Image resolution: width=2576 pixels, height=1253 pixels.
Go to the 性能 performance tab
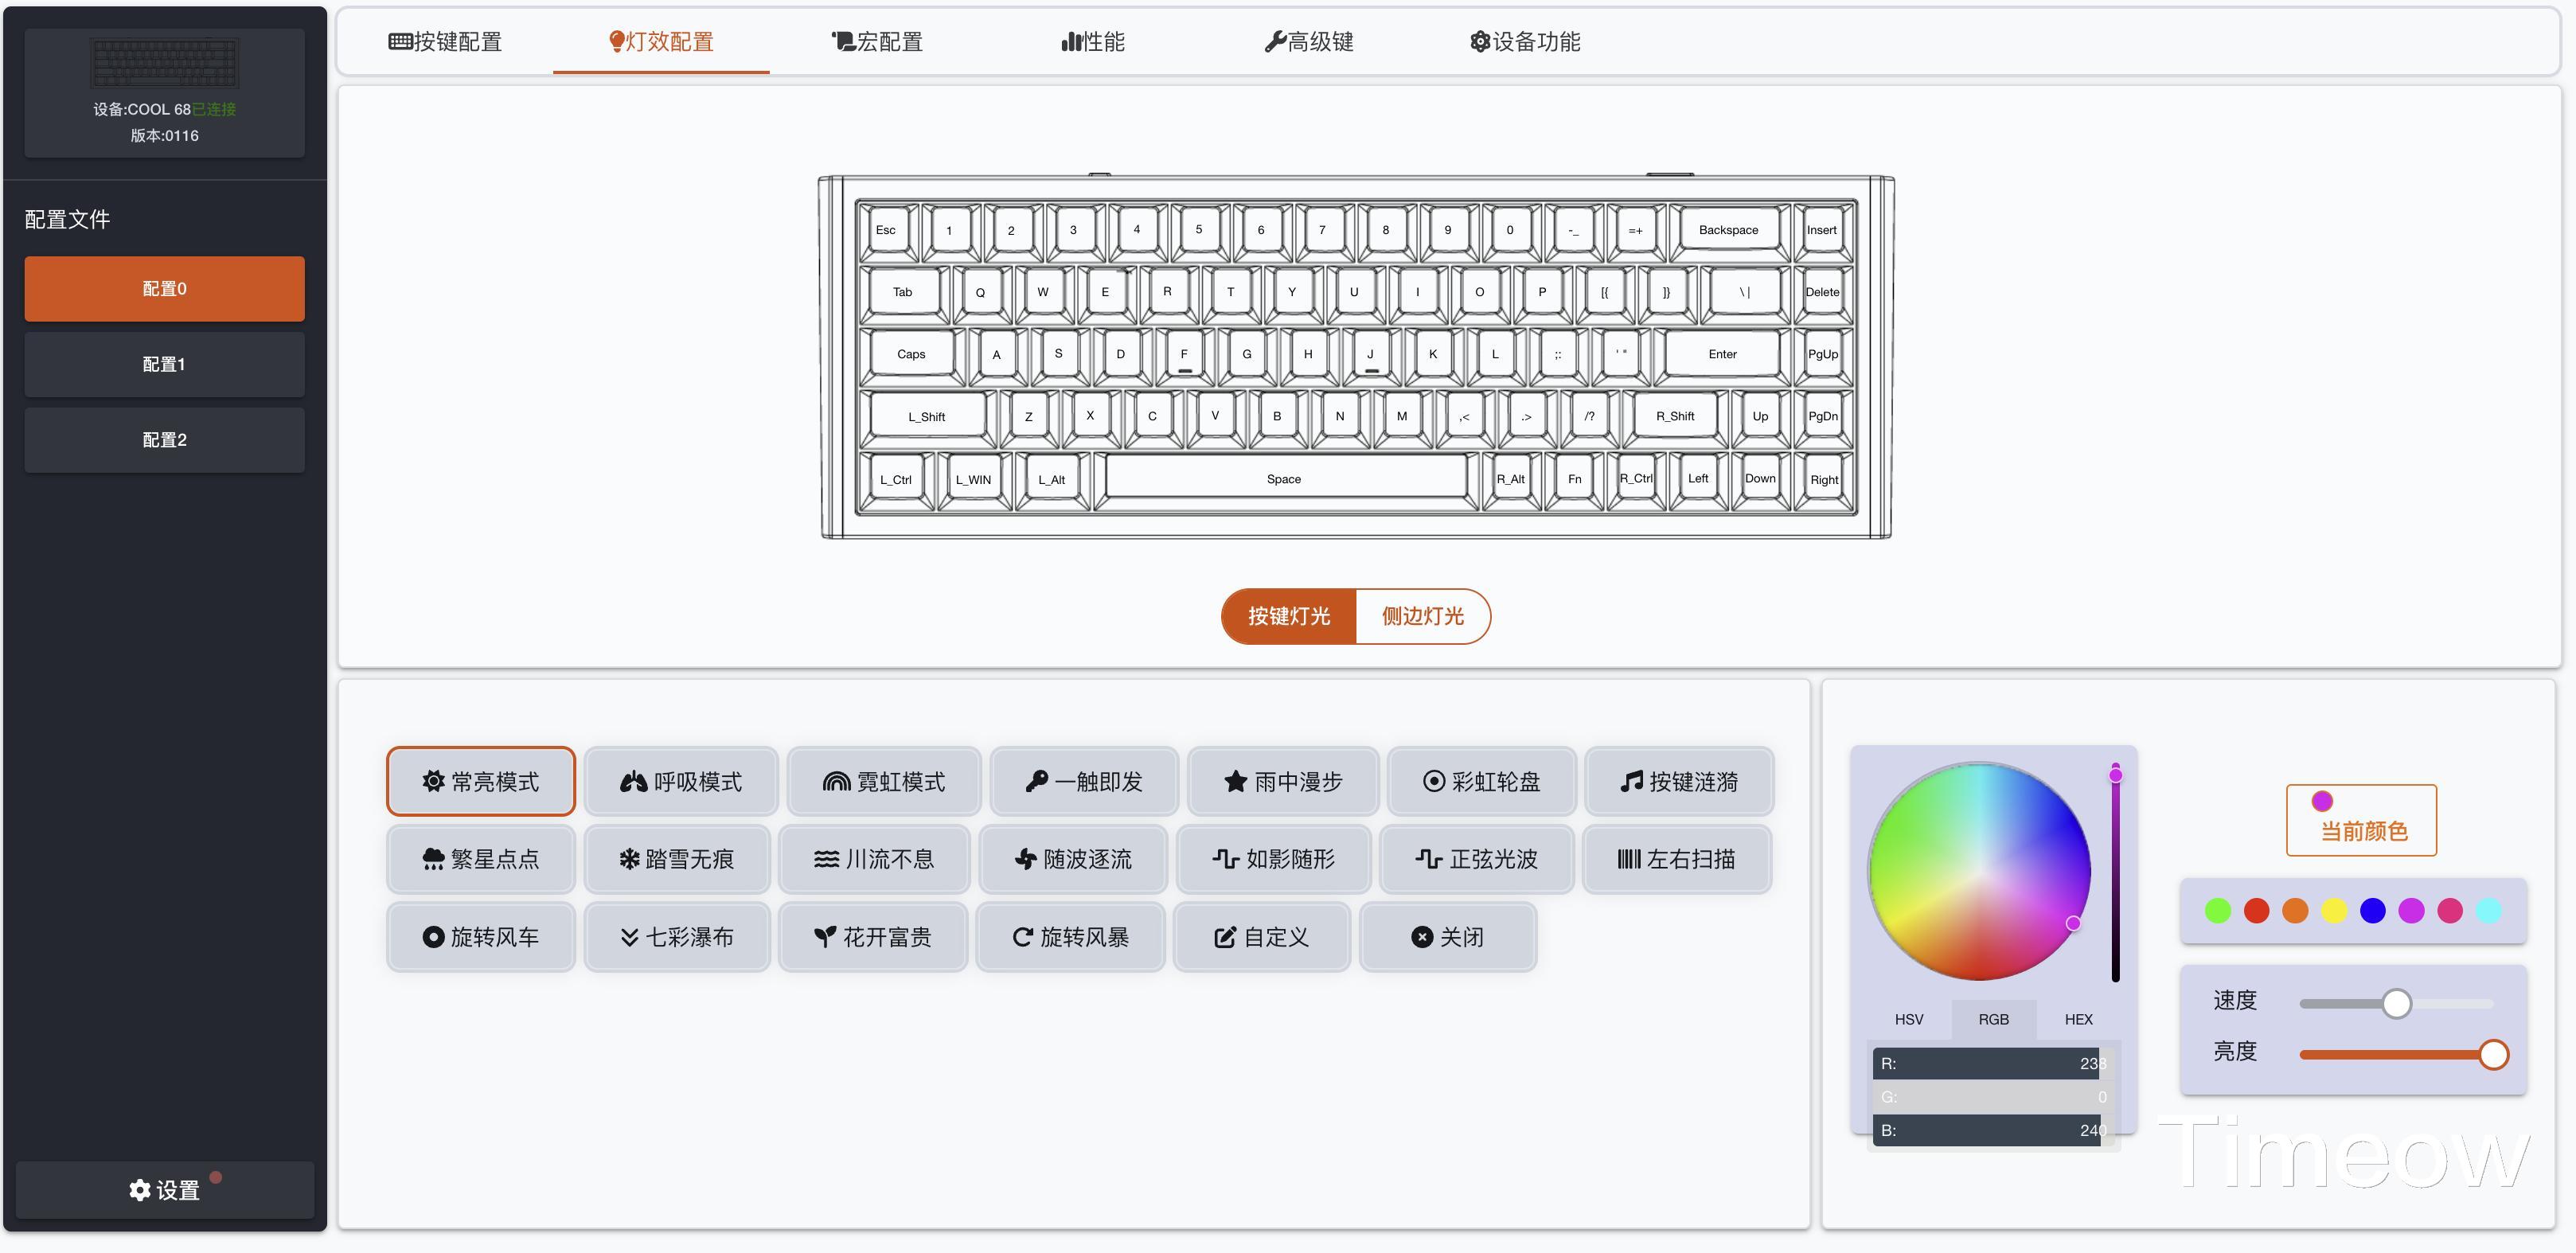(x=1093, y=42)
